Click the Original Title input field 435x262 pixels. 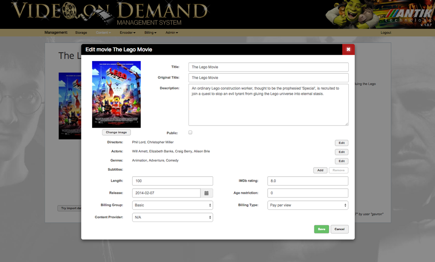(268, 78)
